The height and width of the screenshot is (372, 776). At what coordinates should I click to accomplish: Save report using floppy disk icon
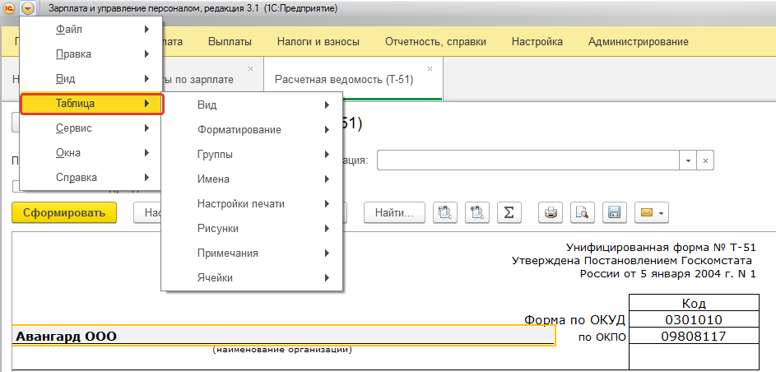(614, 212)
